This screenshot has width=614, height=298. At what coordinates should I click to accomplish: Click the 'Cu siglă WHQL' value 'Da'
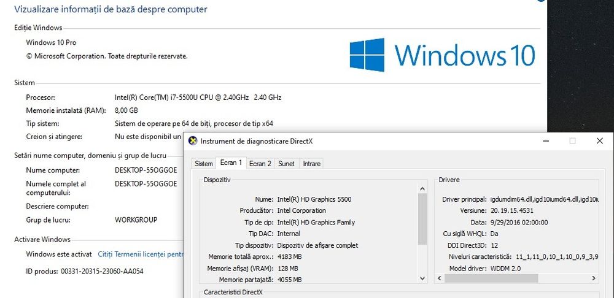494,234
